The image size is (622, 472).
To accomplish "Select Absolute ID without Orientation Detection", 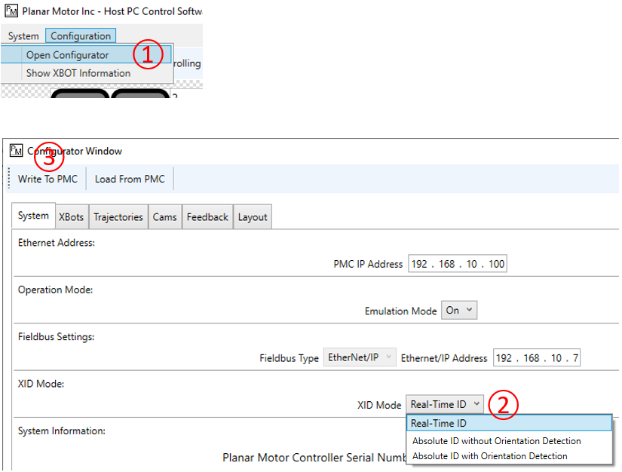I will tap(496, 440).
